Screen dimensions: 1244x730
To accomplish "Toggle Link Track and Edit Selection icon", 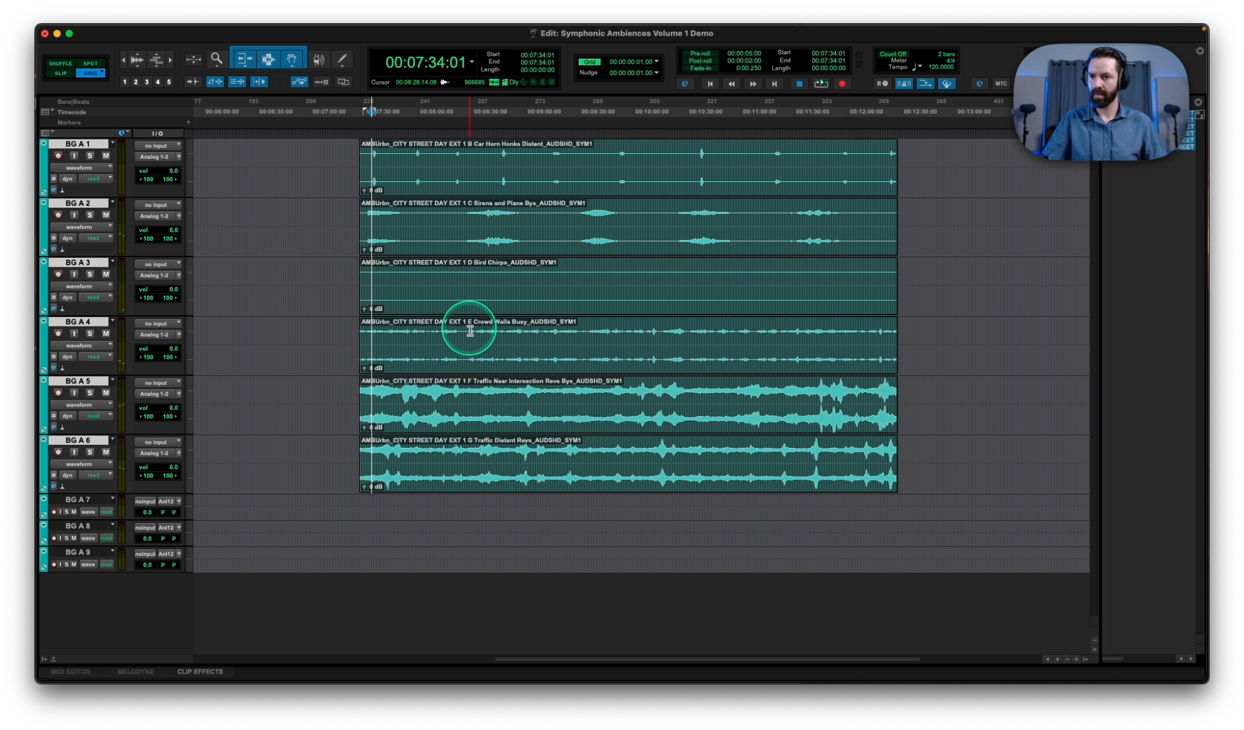I will [237, 82].
